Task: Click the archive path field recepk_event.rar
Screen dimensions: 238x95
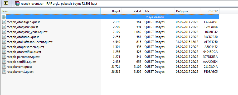Action: [x=126, y=3]
